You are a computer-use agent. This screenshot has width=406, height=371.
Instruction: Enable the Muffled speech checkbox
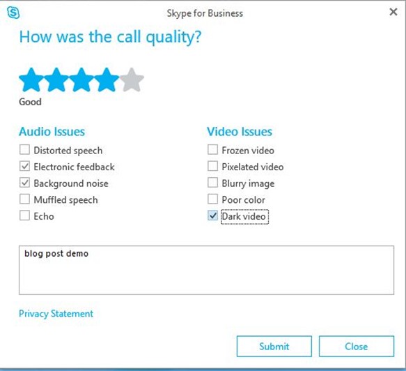(x=24, y=199)
